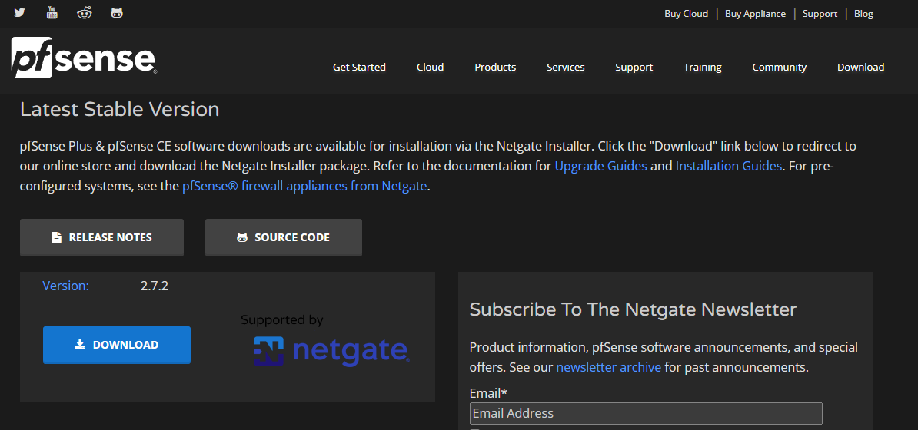Click the GitHub icon on Source Code
Viewport: 918px width, 430px height.
241,237
